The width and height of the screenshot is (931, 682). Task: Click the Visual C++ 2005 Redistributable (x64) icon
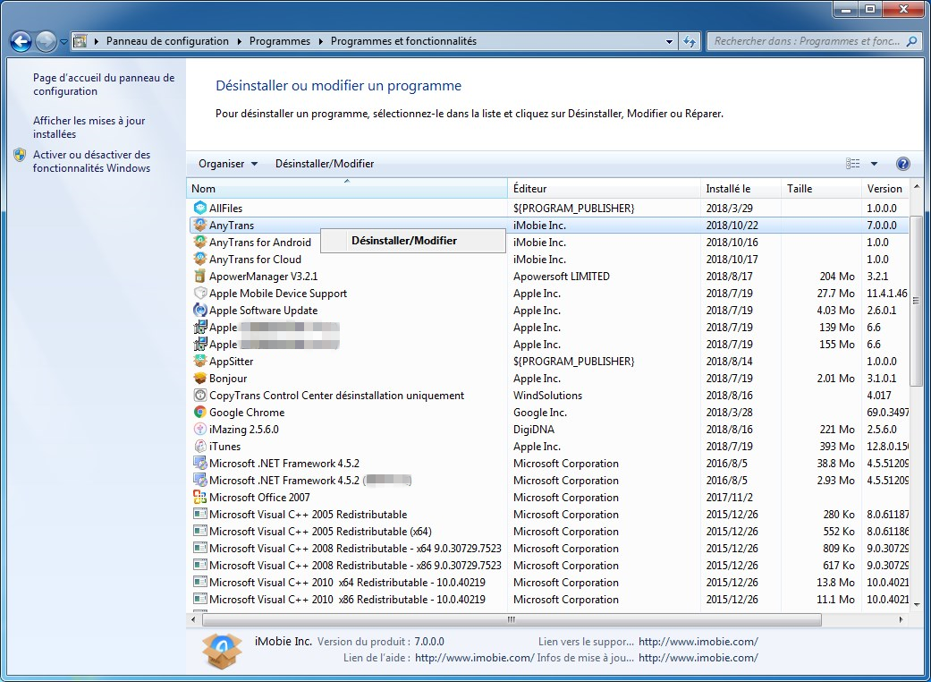pos(200,531)
